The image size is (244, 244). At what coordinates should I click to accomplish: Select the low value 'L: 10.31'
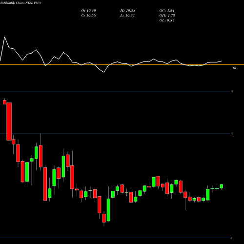click(x=127, y=16)
